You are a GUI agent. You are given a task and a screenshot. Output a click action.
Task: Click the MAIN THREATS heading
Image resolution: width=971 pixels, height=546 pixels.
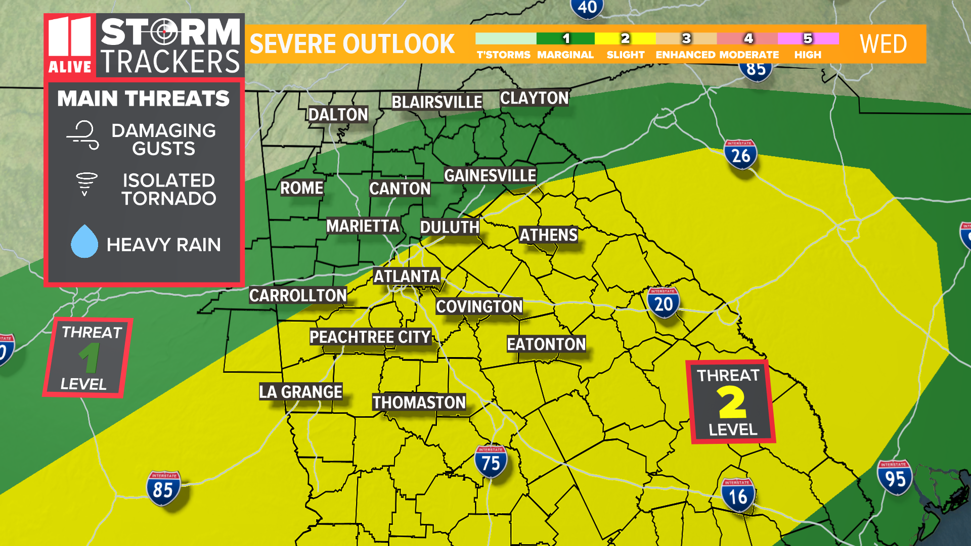pyautogui.click(x=144, y=99)
